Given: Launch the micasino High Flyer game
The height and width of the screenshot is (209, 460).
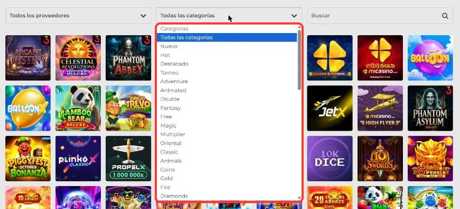Looking at the screenshot, I should (x=380, y=108).
